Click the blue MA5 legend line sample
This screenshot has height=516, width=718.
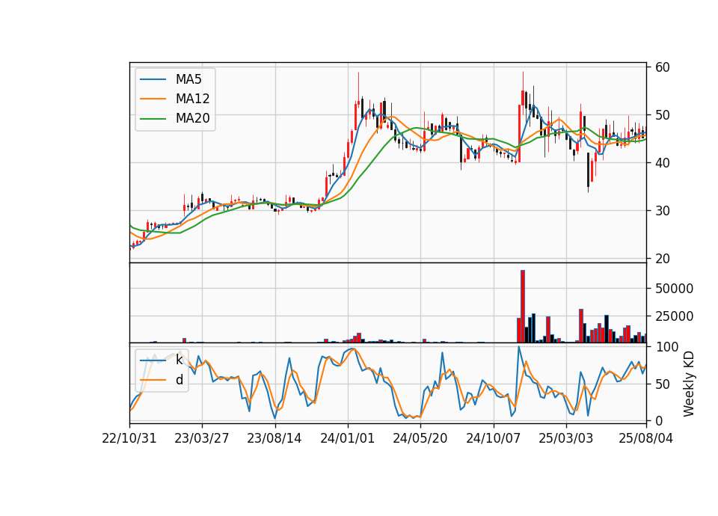click(153, 79)
